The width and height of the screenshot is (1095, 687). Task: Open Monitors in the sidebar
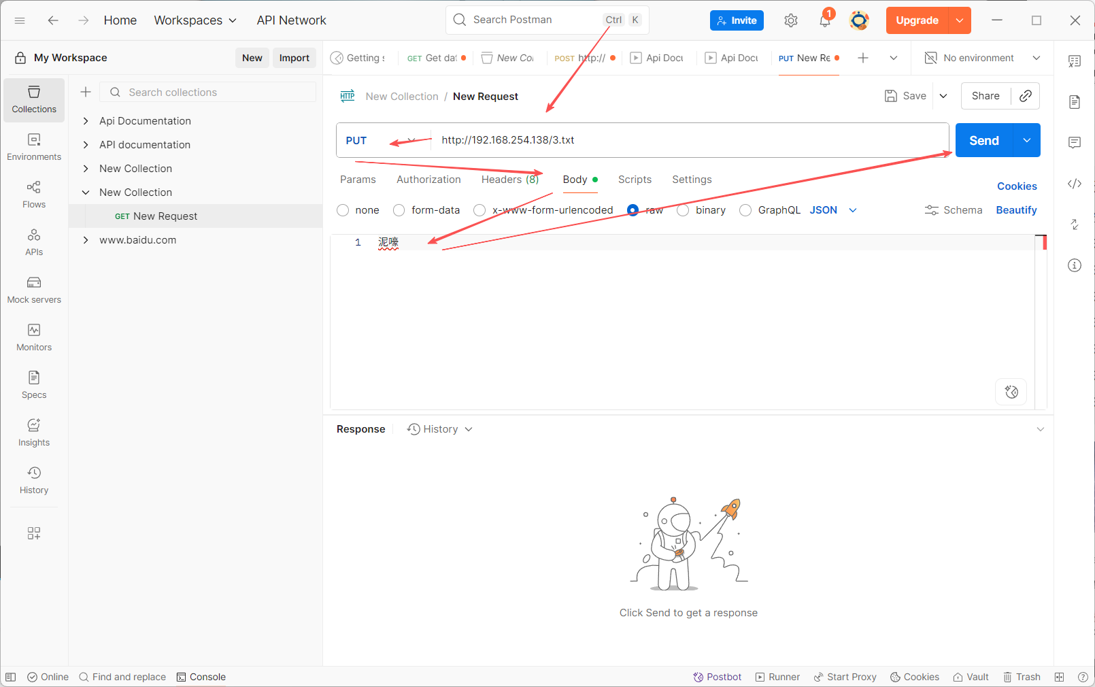(34, 338)
